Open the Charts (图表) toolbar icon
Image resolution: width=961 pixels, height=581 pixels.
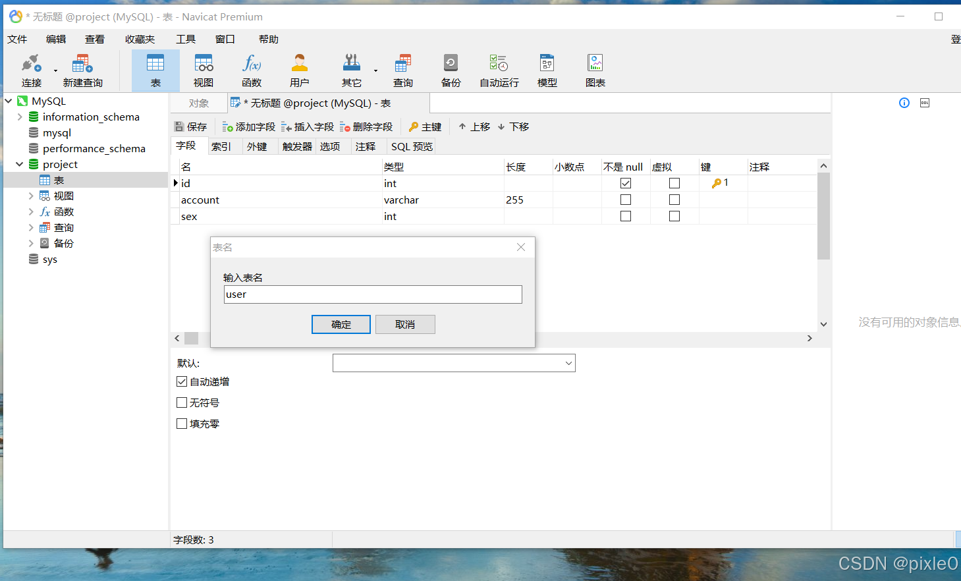tap(595, 70)
